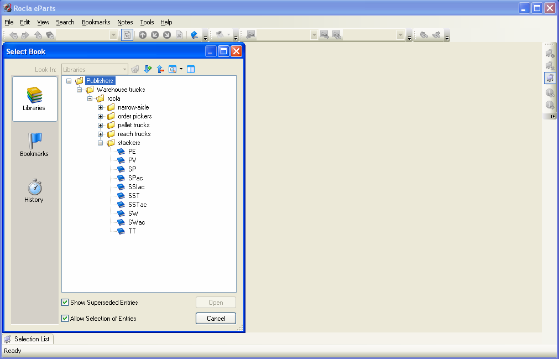This screenshot has height=359, width=559.
Task: Open the Edit menu
Action: (x=25, y=22)
